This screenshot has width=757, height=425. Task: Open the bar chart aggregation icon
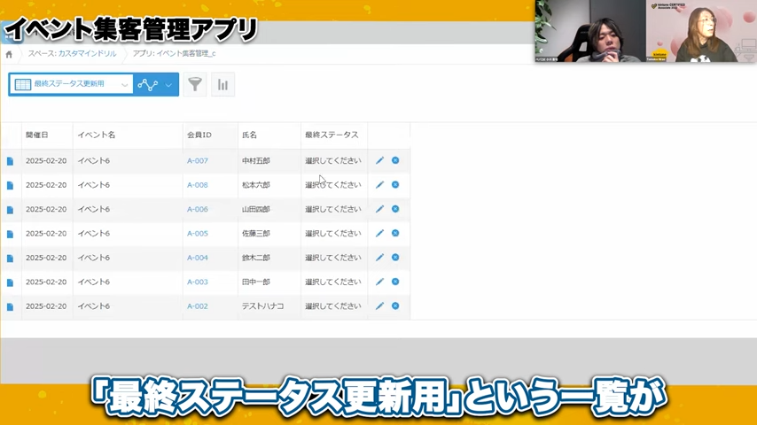(222, 84)
